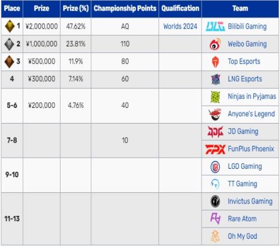Click the Bilibili Gaming team logo
Viewport: 280px width, 246px height.
215,26
